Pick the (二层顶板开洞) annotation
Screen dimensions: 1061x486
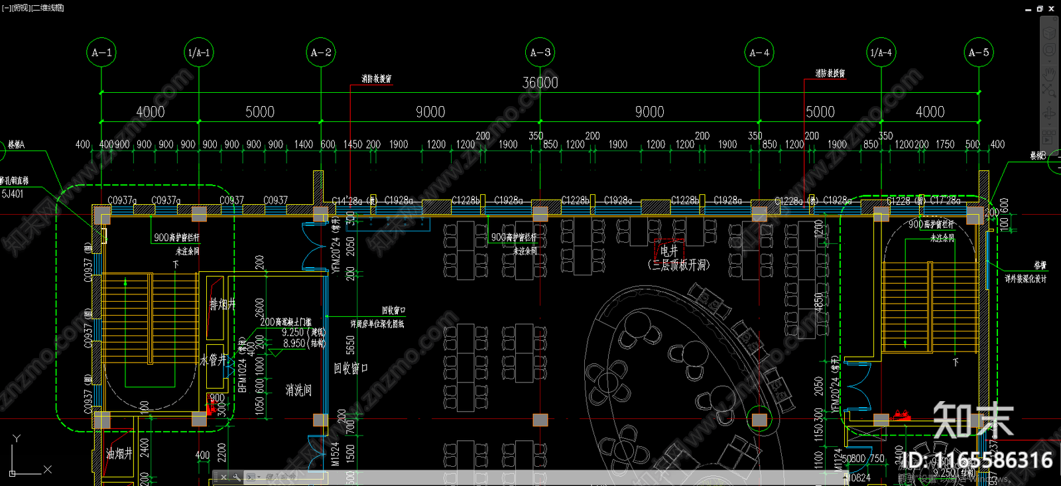point(678,265)
